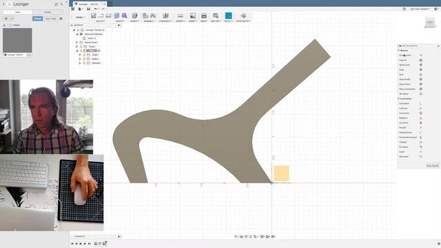Image resolution: width=441 pixels, height=248 pixels.
Task: Go back with the Lounger panel arrow
Action: [x=4, y=4]
